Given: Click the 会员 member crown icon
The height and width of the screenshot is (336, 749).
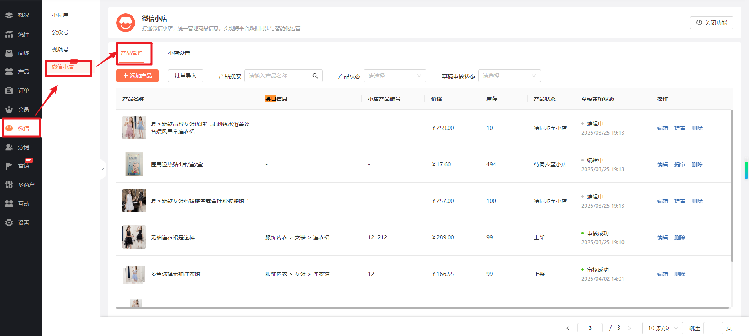Looking at the screenshot, I should pyautogui.click(x=9, y=110).
